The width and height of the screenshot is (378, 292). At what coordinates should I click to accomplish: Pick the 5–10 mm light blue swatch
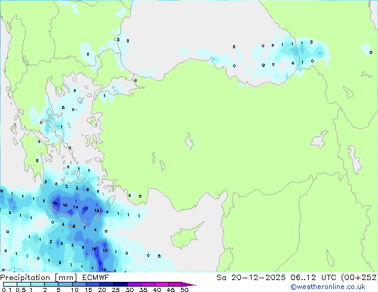point(65,284)
